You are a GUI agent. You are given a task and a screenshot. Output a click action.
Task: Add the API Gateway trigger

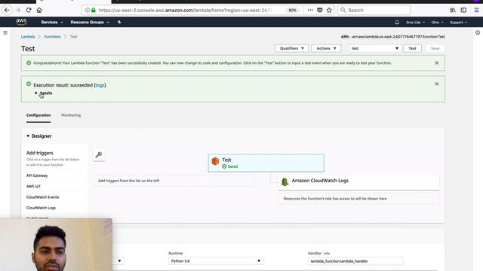pyautogui.click(x=37, y=175)
